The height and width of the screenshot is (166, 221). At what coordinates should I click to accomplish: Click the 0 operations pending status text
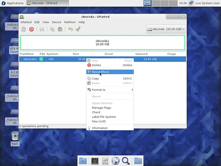[x=34, y=126]
